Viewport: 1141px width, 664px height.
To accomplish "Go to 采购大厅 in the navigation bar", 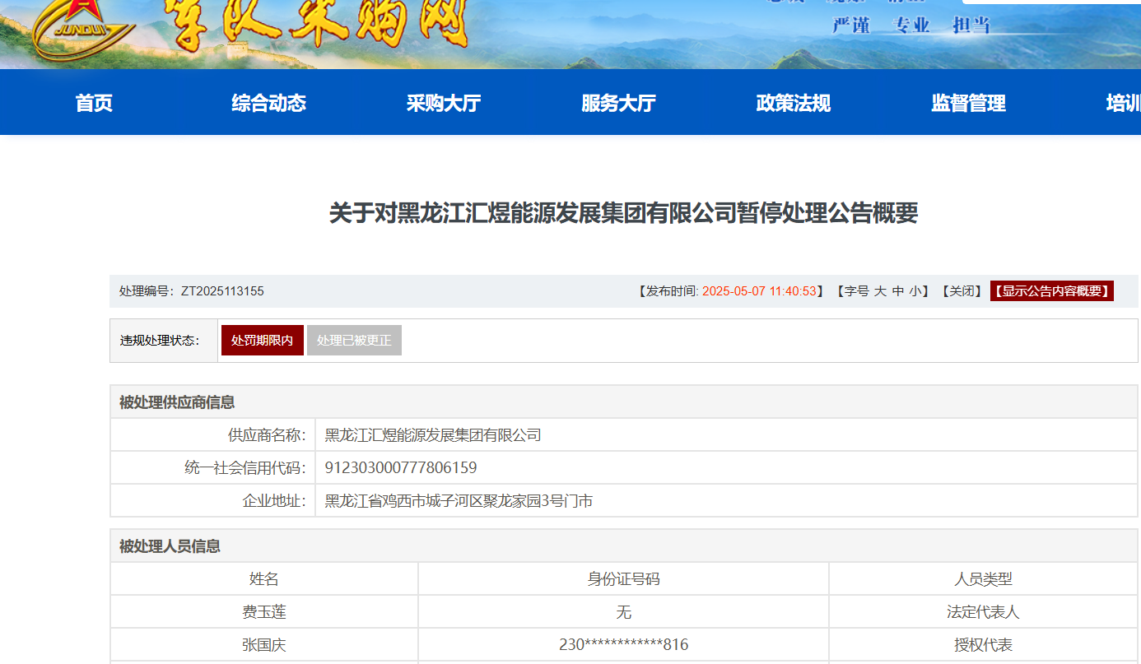I will pyautogui.click(x=444, y=103).
